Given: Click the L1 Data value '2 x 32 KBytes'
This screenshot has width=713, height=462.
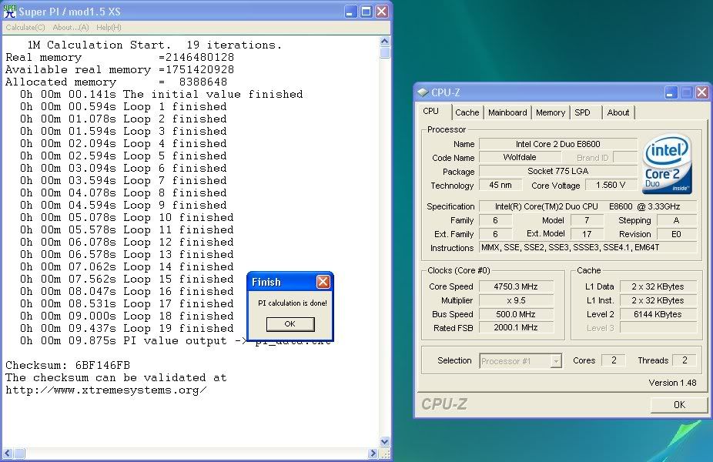Looking at the screenshot, I should coord(658,286).
